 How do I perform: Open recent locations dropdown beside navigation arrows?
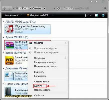click(x=13, y=8)
